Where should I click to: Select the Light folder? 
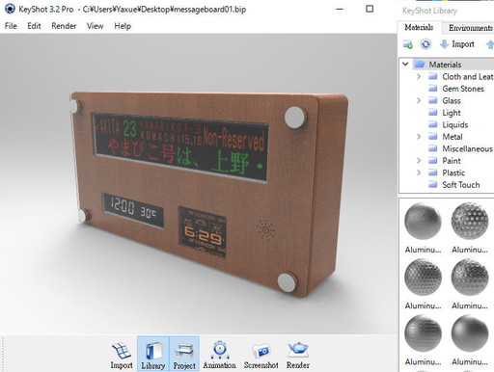point(445,113)
